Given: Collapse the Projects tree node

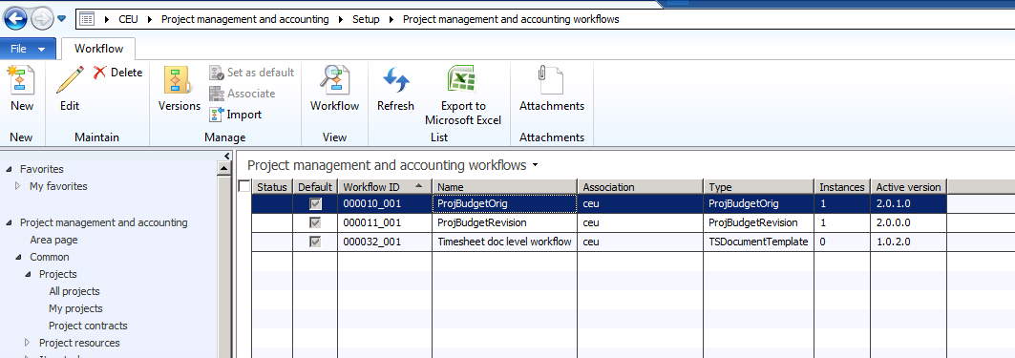Looking at the screenshot, I should pyautogui.click(x=28, y=274).
